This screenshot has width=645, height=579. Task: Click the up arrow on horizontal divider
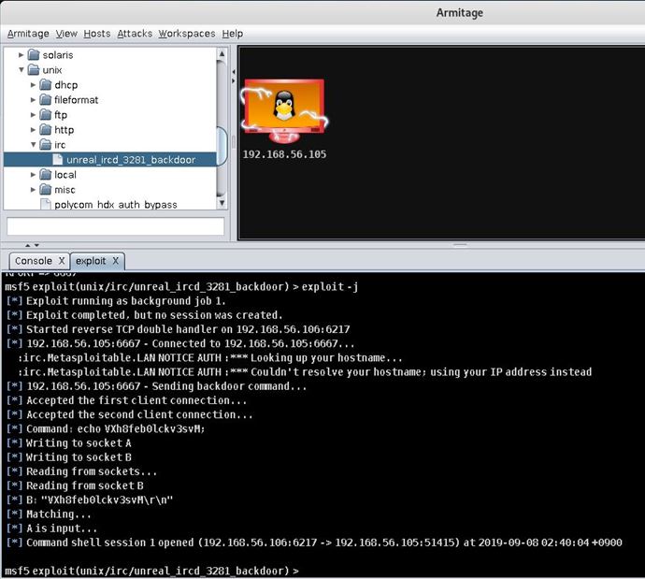27,245
